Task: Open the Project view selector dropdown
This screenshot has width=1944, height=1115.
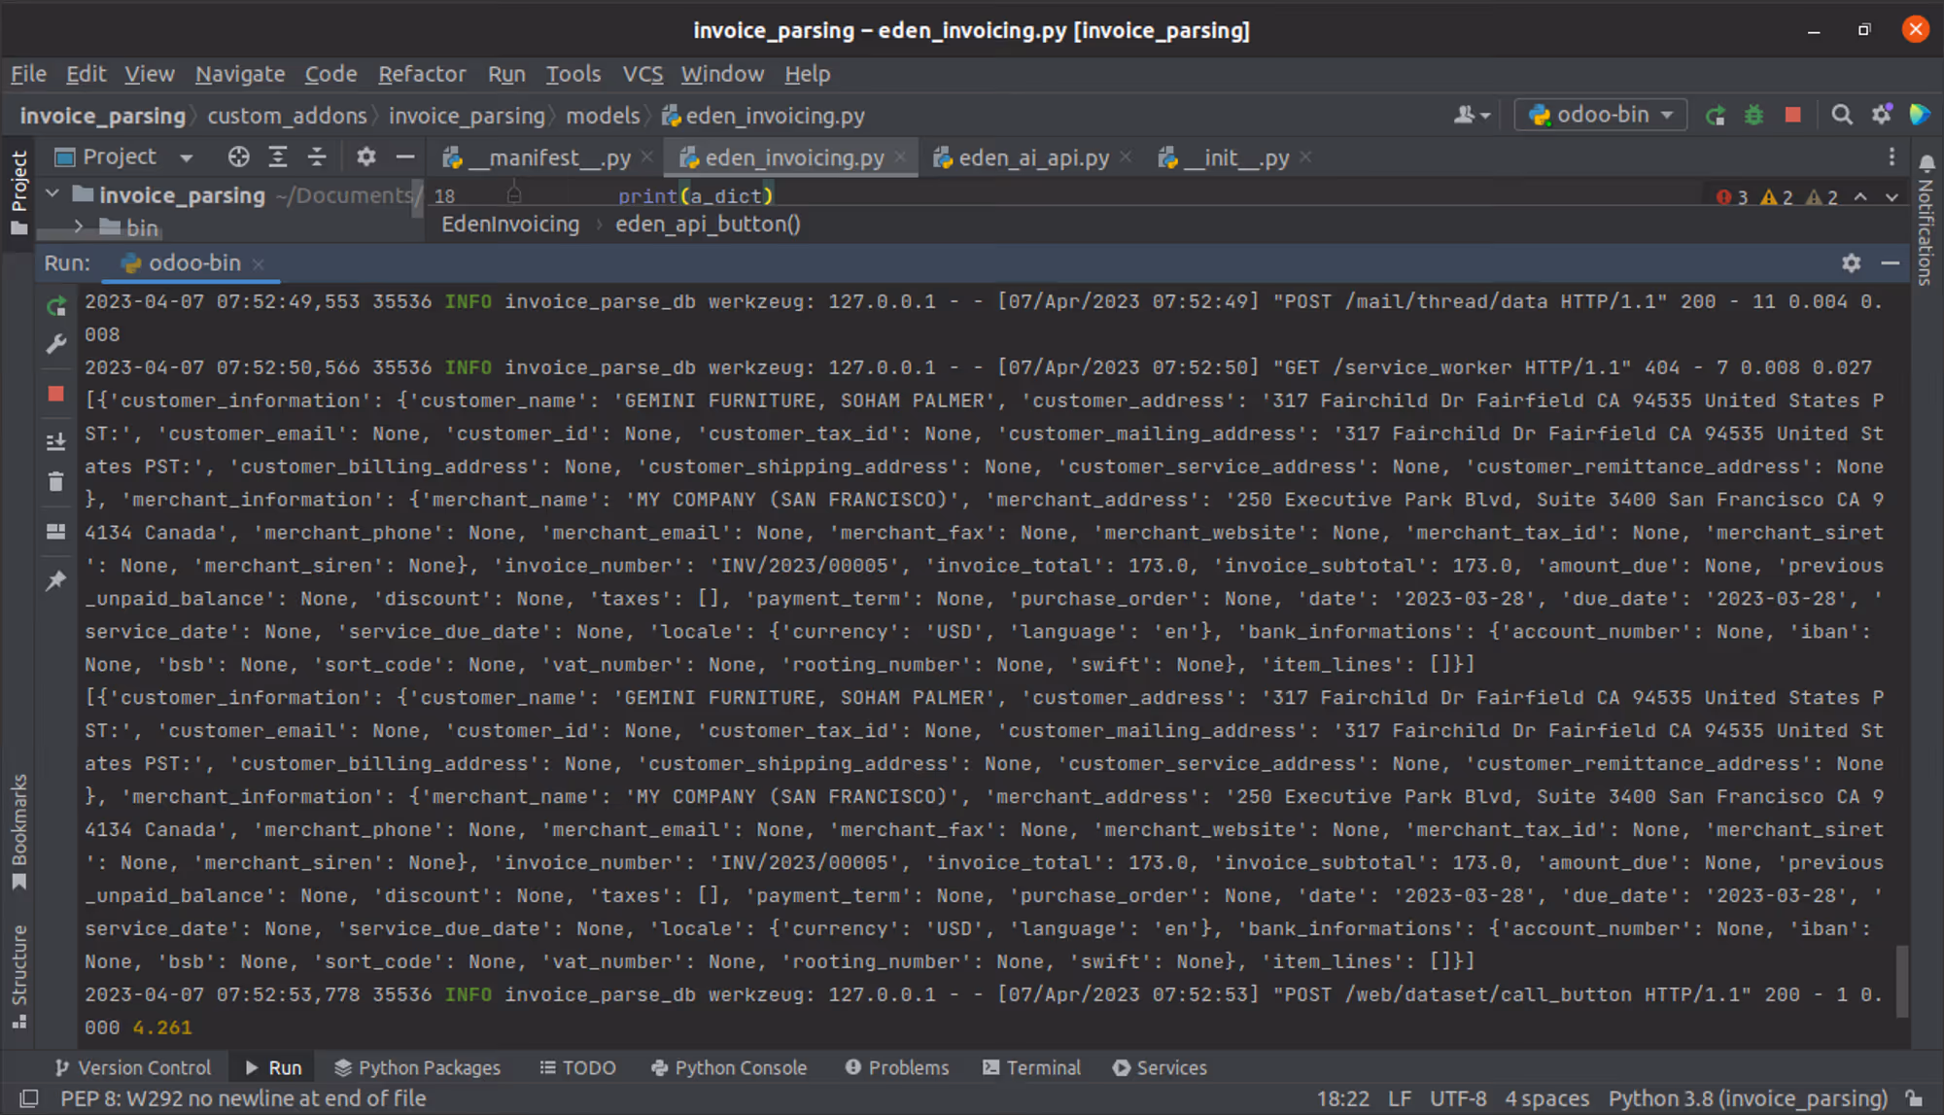Action: pyautogui.click(x=187, y=157)
